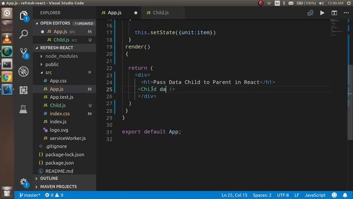Click the unsaved dot on App.js tab
353x199 pixels.
tap(136, 13)
